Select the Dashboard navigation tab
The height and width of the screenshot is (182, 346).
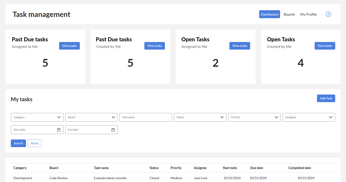click(x=269, y=14)
